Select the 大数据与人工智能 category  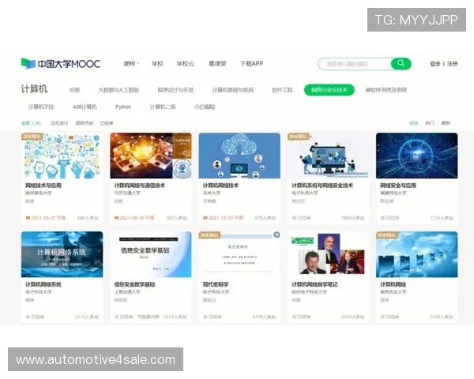pos(118,90)
